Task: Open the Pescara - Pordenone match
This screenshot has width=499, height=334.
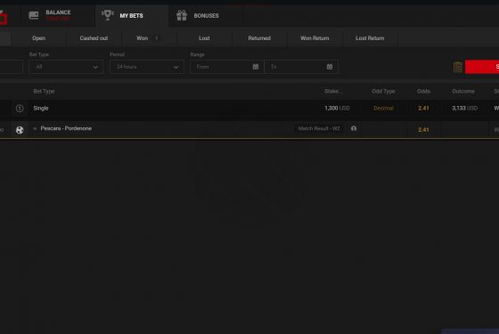Action: tap(66, 128)
